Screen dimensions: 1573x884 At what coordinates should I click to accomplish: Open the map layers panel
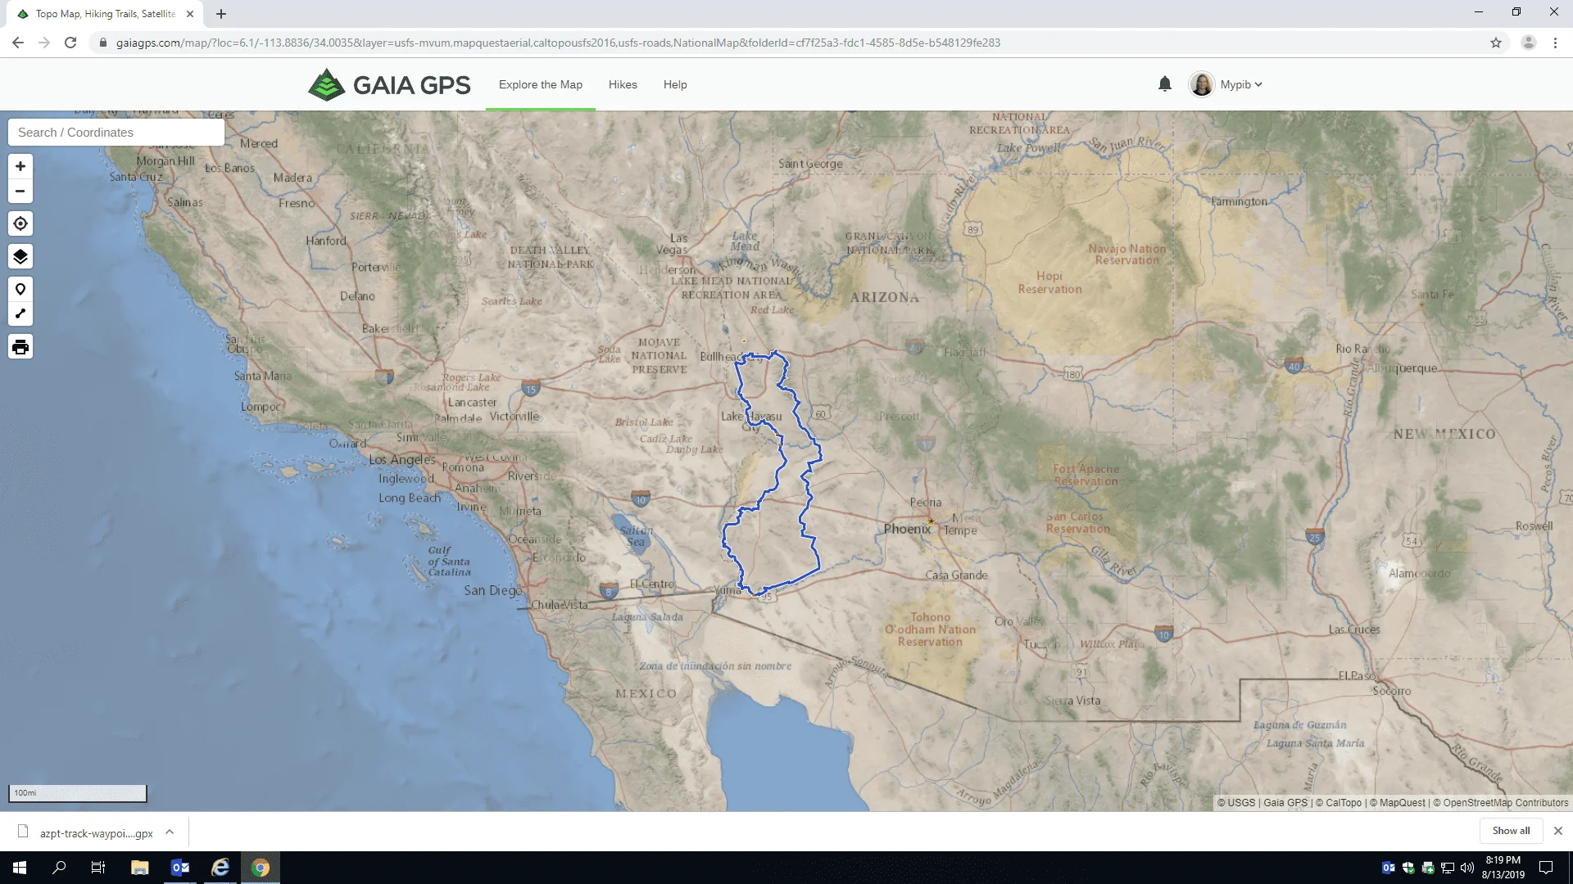tap(20, 256)
